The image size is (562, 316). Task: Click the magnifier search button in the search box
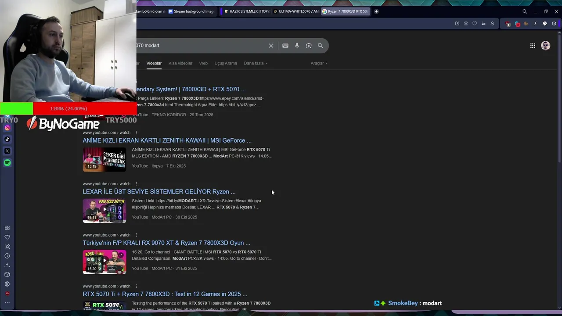pyautogui.click(x=321, y=46)
